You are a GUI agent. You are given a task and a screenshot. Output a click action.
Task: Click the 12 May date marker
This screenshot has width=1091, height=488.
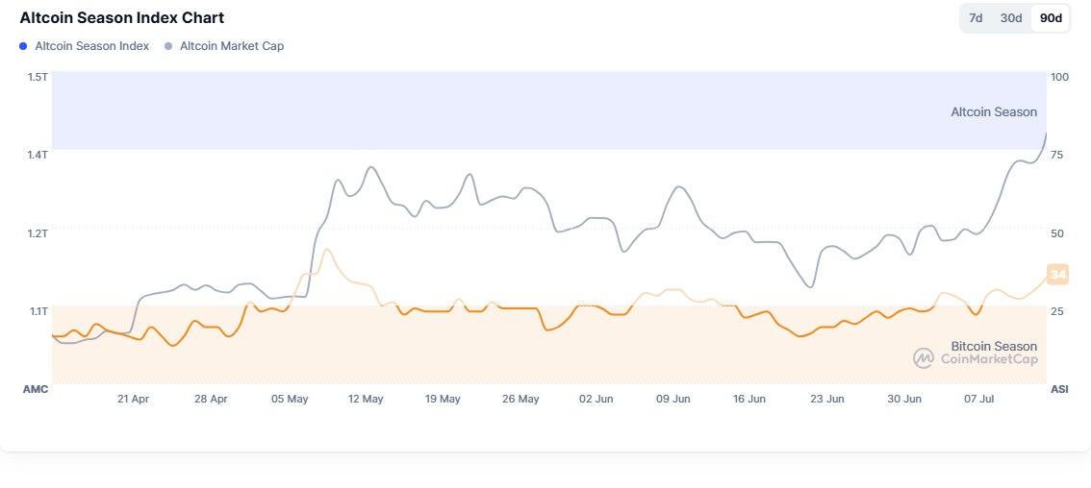tap(366, 399)
